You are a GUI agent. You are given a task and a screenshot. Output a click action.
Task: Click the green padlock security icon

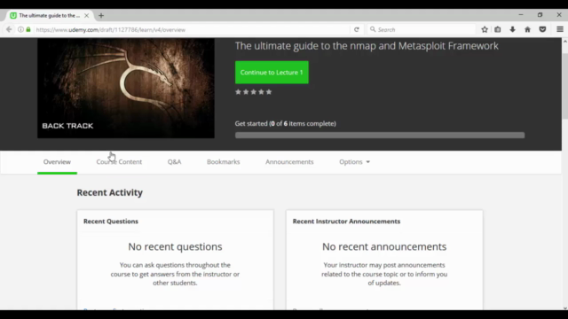[x=28, y=29]
